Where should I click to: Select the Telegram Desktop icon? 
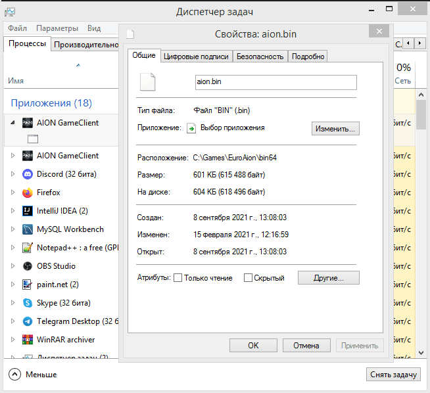click(28, 321)
